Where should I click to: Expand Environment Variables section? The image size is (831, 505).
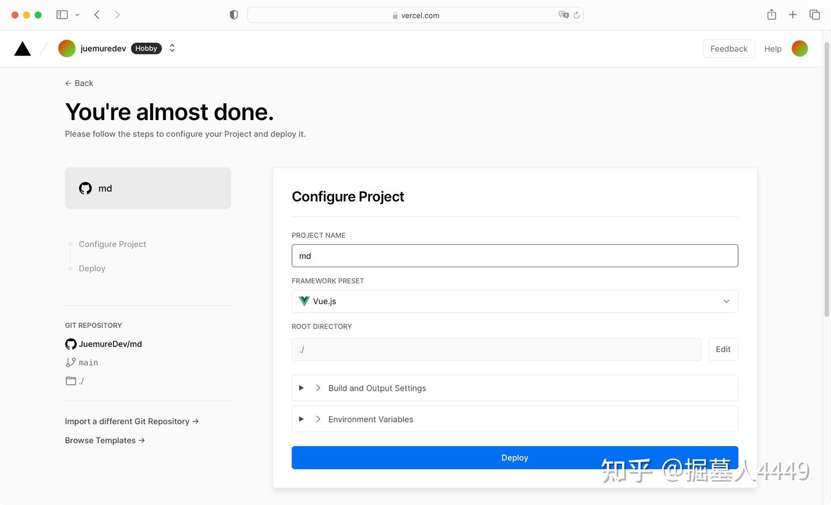point(514,419)
